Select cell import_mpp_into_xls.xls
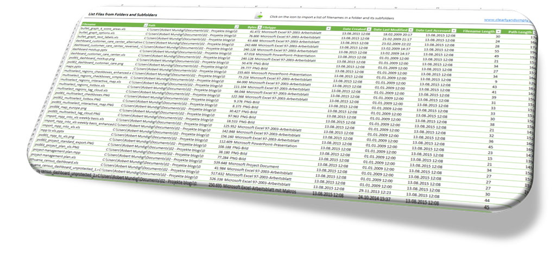Image resolution: width=556 pixels, height=254 pixels. pyautogui.click(x=62, y=127)
